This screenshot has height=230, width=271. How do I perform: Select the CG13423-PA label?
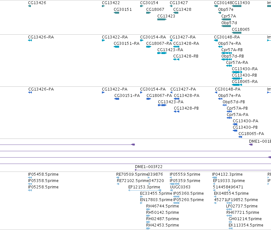171,102
